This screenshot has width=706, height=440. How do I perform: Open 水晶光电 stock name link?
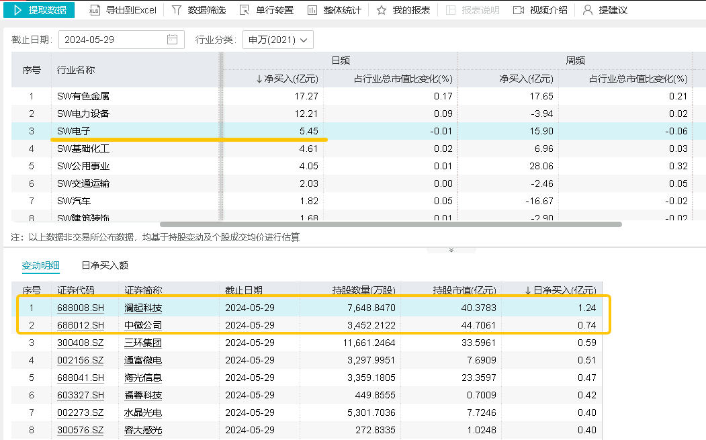pyautogui.click(x=143, y=412)
